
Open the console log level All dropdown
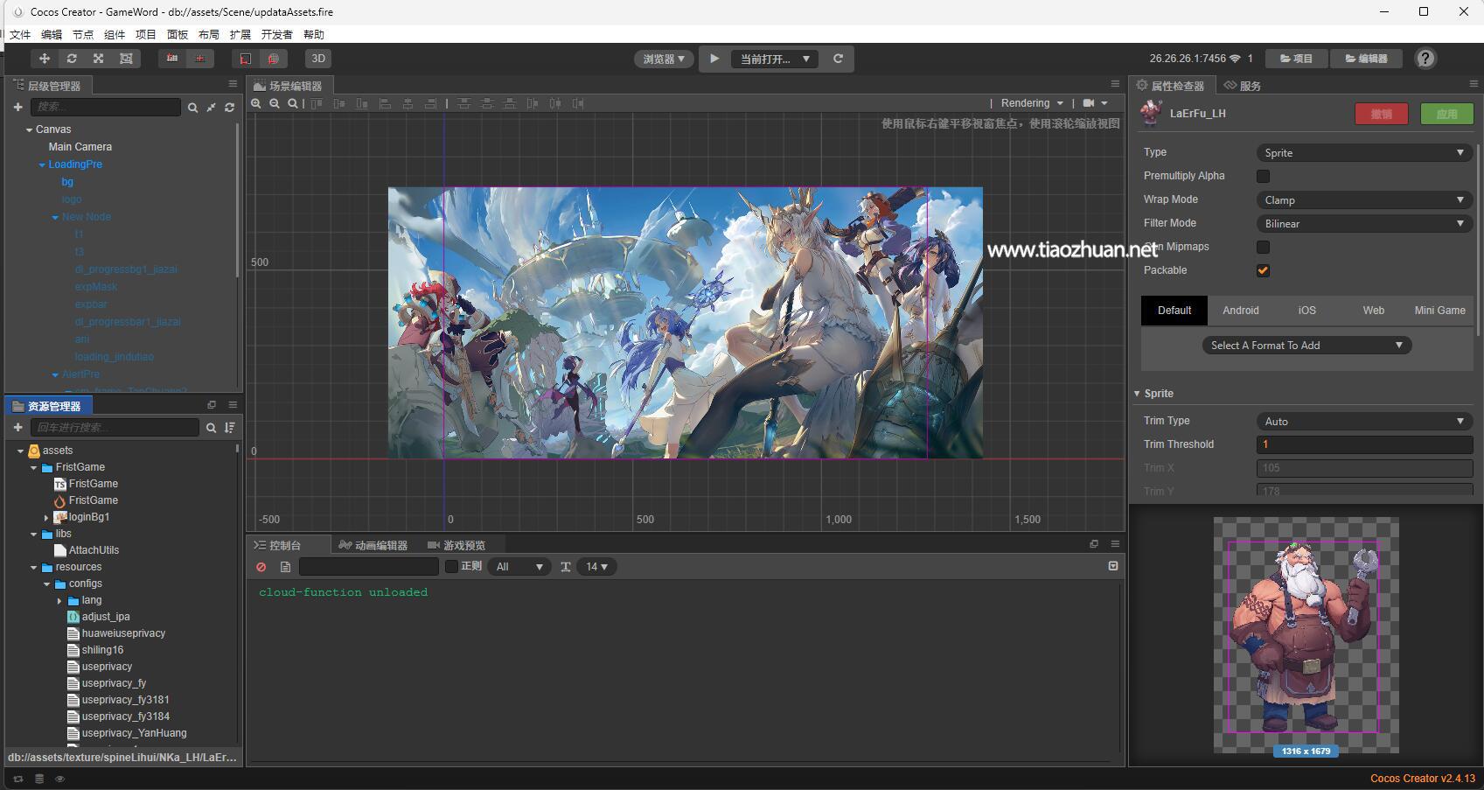[519, 567]
